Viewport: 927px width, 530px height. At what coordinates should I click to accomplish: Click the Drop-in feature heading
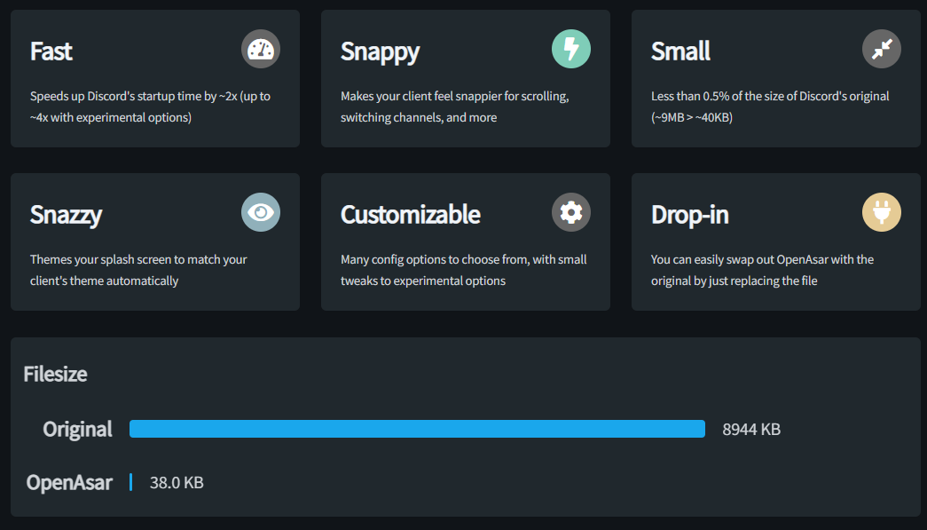[x=690, y=215]
